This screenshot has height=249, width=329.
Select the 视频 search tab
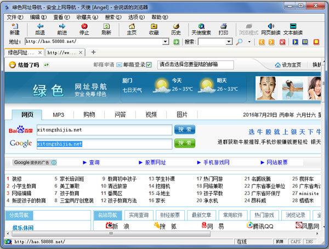click(x=151, y=115)
